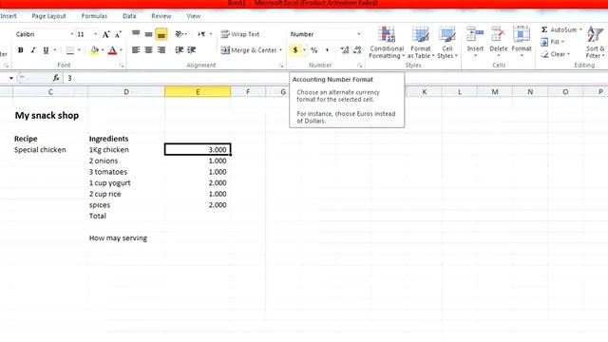
Task: Expand the Underline style dropdown arrow
Action: coord(55,50)
